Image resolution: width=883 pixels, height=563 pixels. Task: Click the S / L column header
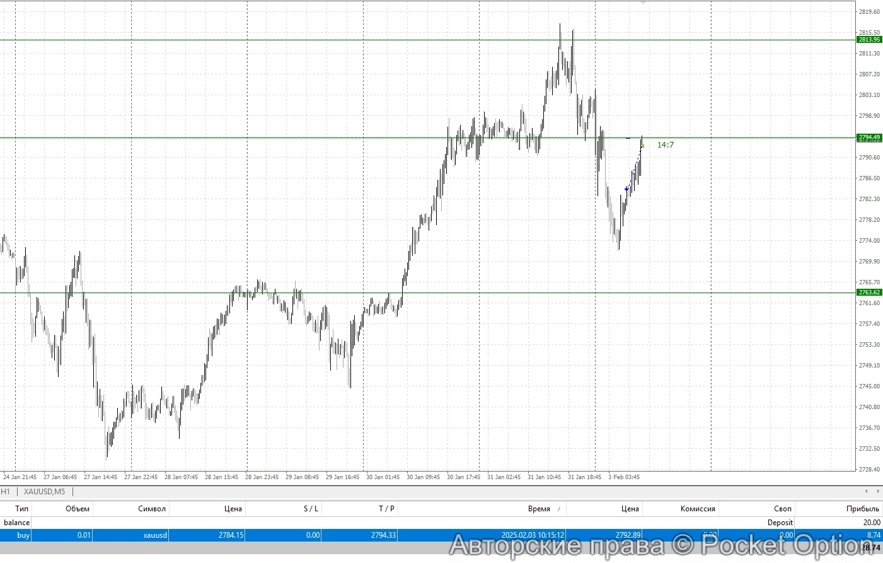pyautogui.click(x=311, y=509)
